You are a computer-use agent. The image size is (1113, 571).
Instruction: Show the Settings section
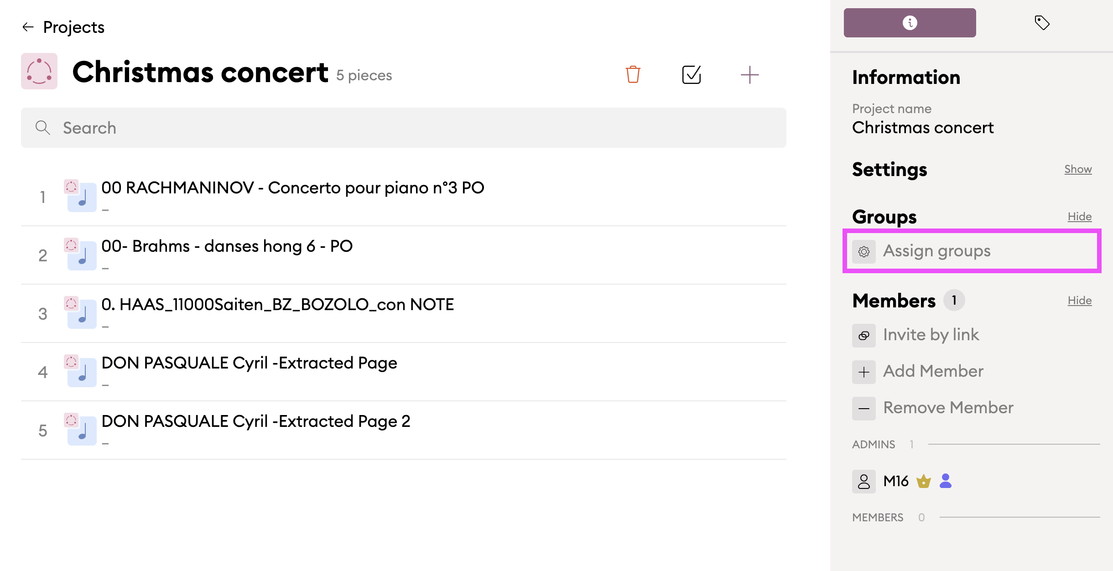coord(1077,169)
